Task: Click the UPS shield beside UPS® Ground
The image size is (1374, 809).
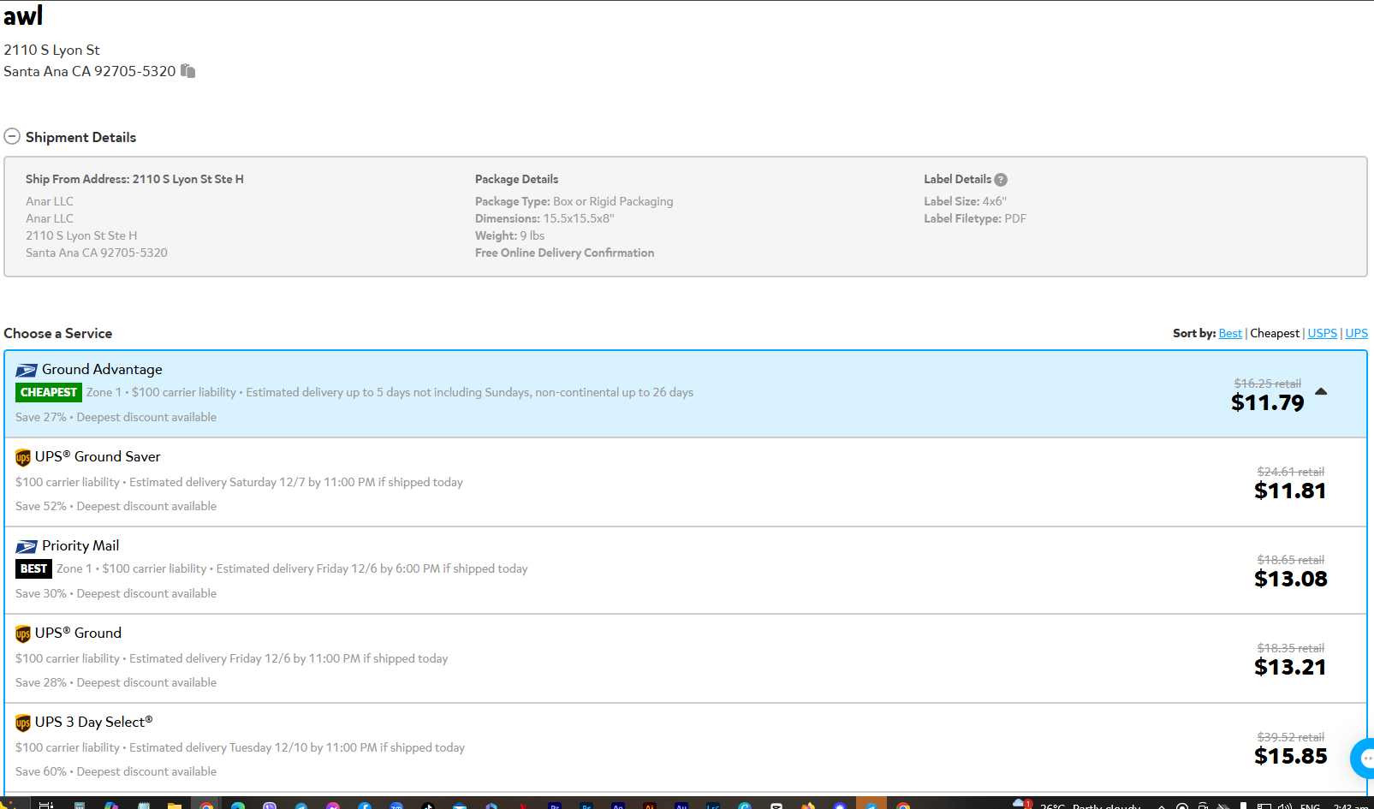Action: tap(23, 634)
